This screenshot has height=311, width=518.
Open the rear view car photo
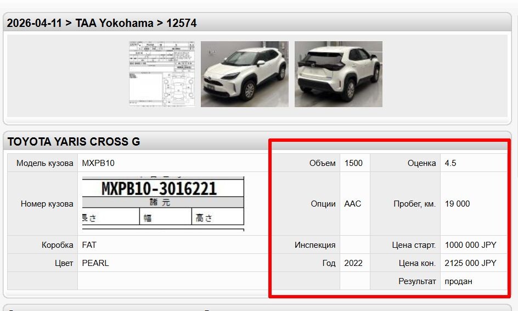pyautogui.click(x=338, y=74)
